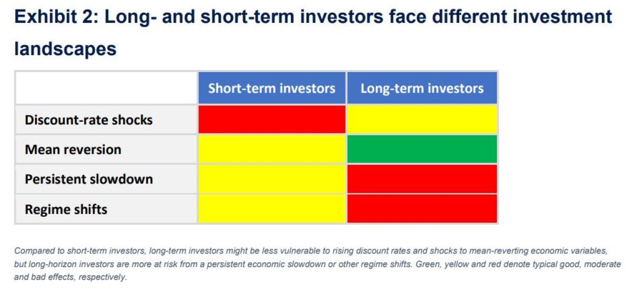The image size is (637, 292).
Task: Select the yellow Regime shifts short-term cell
Action: pos(272,209)
